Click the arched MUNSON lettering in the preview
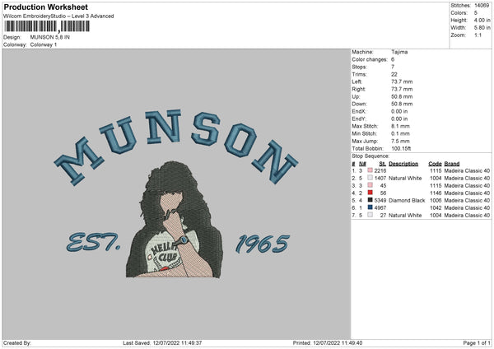 pos(176,147)
